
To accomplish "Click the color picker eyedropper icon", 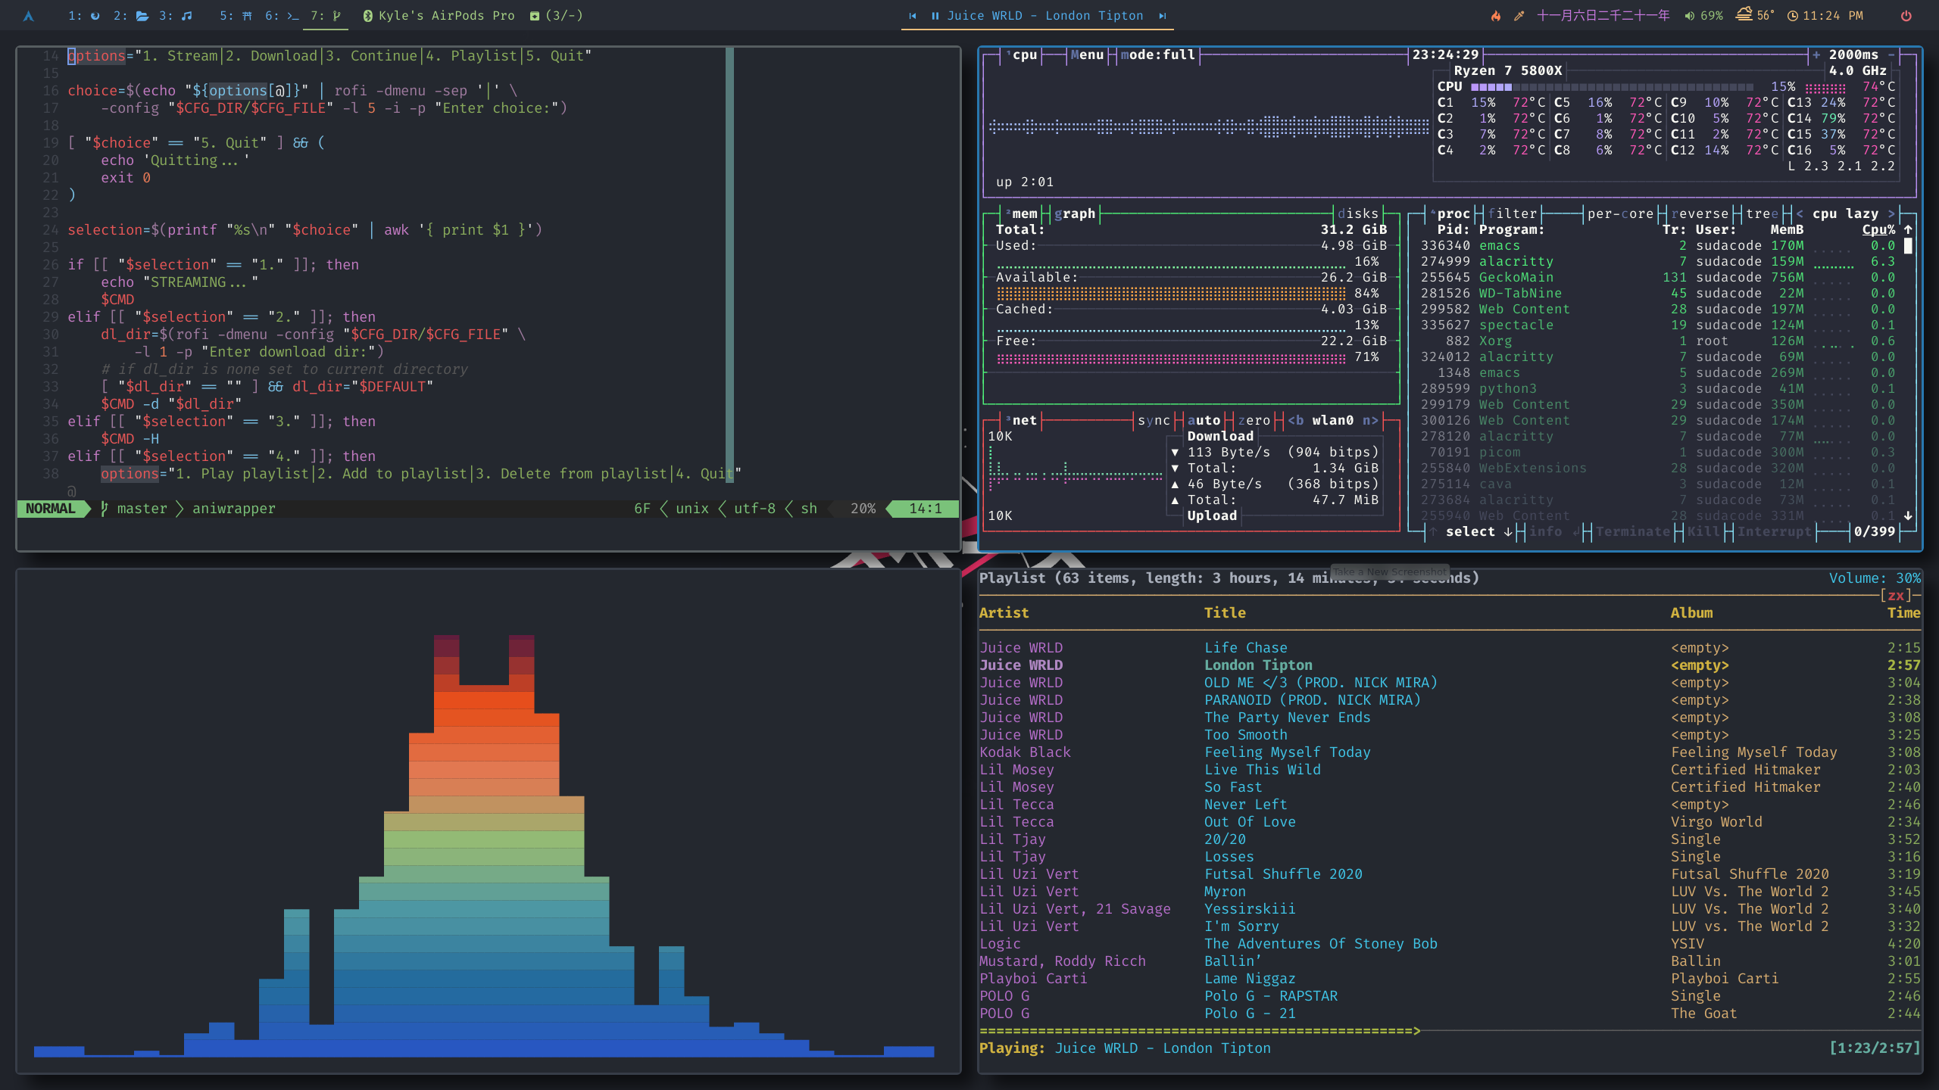I will coord(1519,16).
